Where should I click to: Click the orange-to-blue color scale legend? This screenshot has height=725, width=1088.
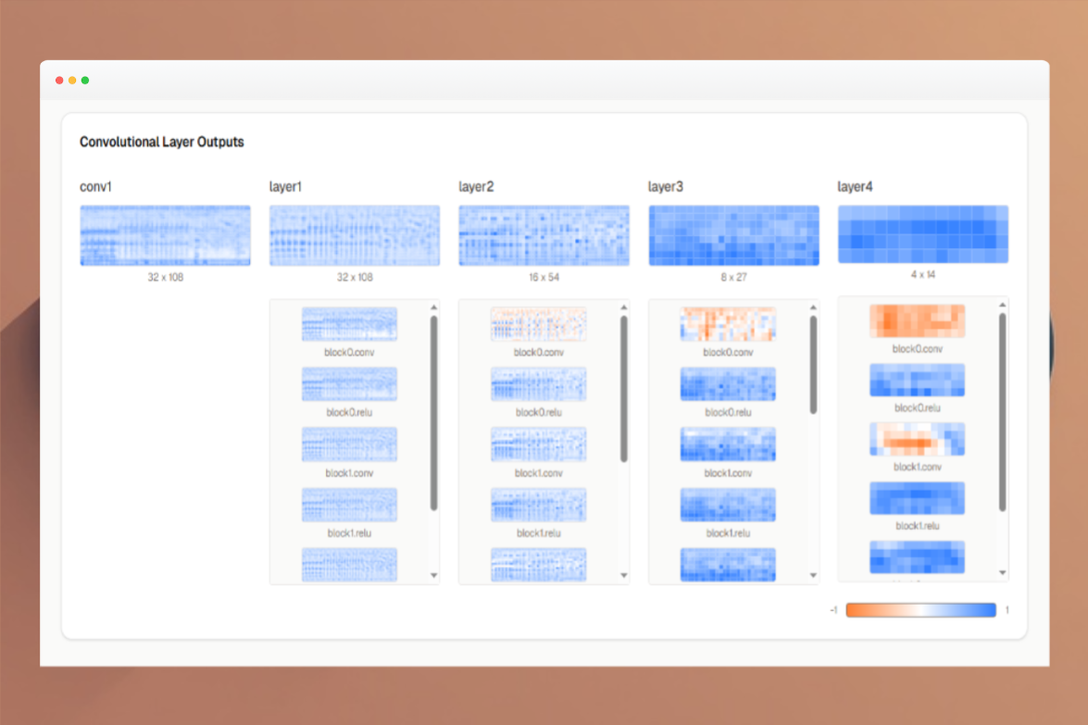pyautogui.click(x=920, y=610)
